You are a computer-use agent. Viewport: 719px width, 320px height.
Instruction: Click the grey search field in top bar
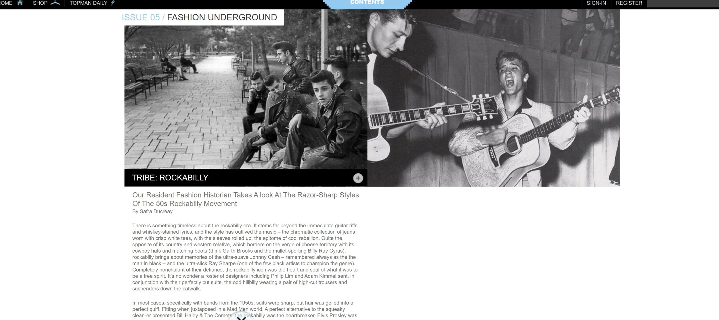[683, 3]
